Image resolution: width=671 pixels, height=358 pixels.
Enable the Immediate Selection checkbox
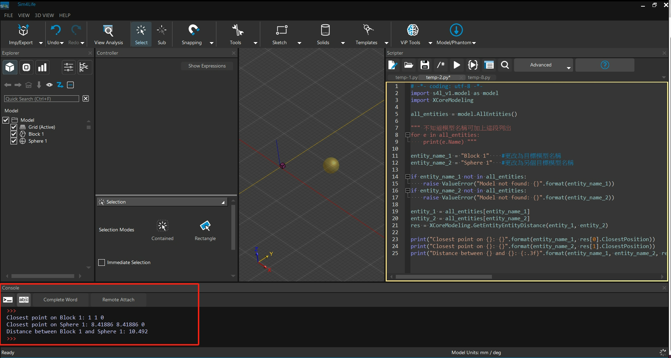102,262
